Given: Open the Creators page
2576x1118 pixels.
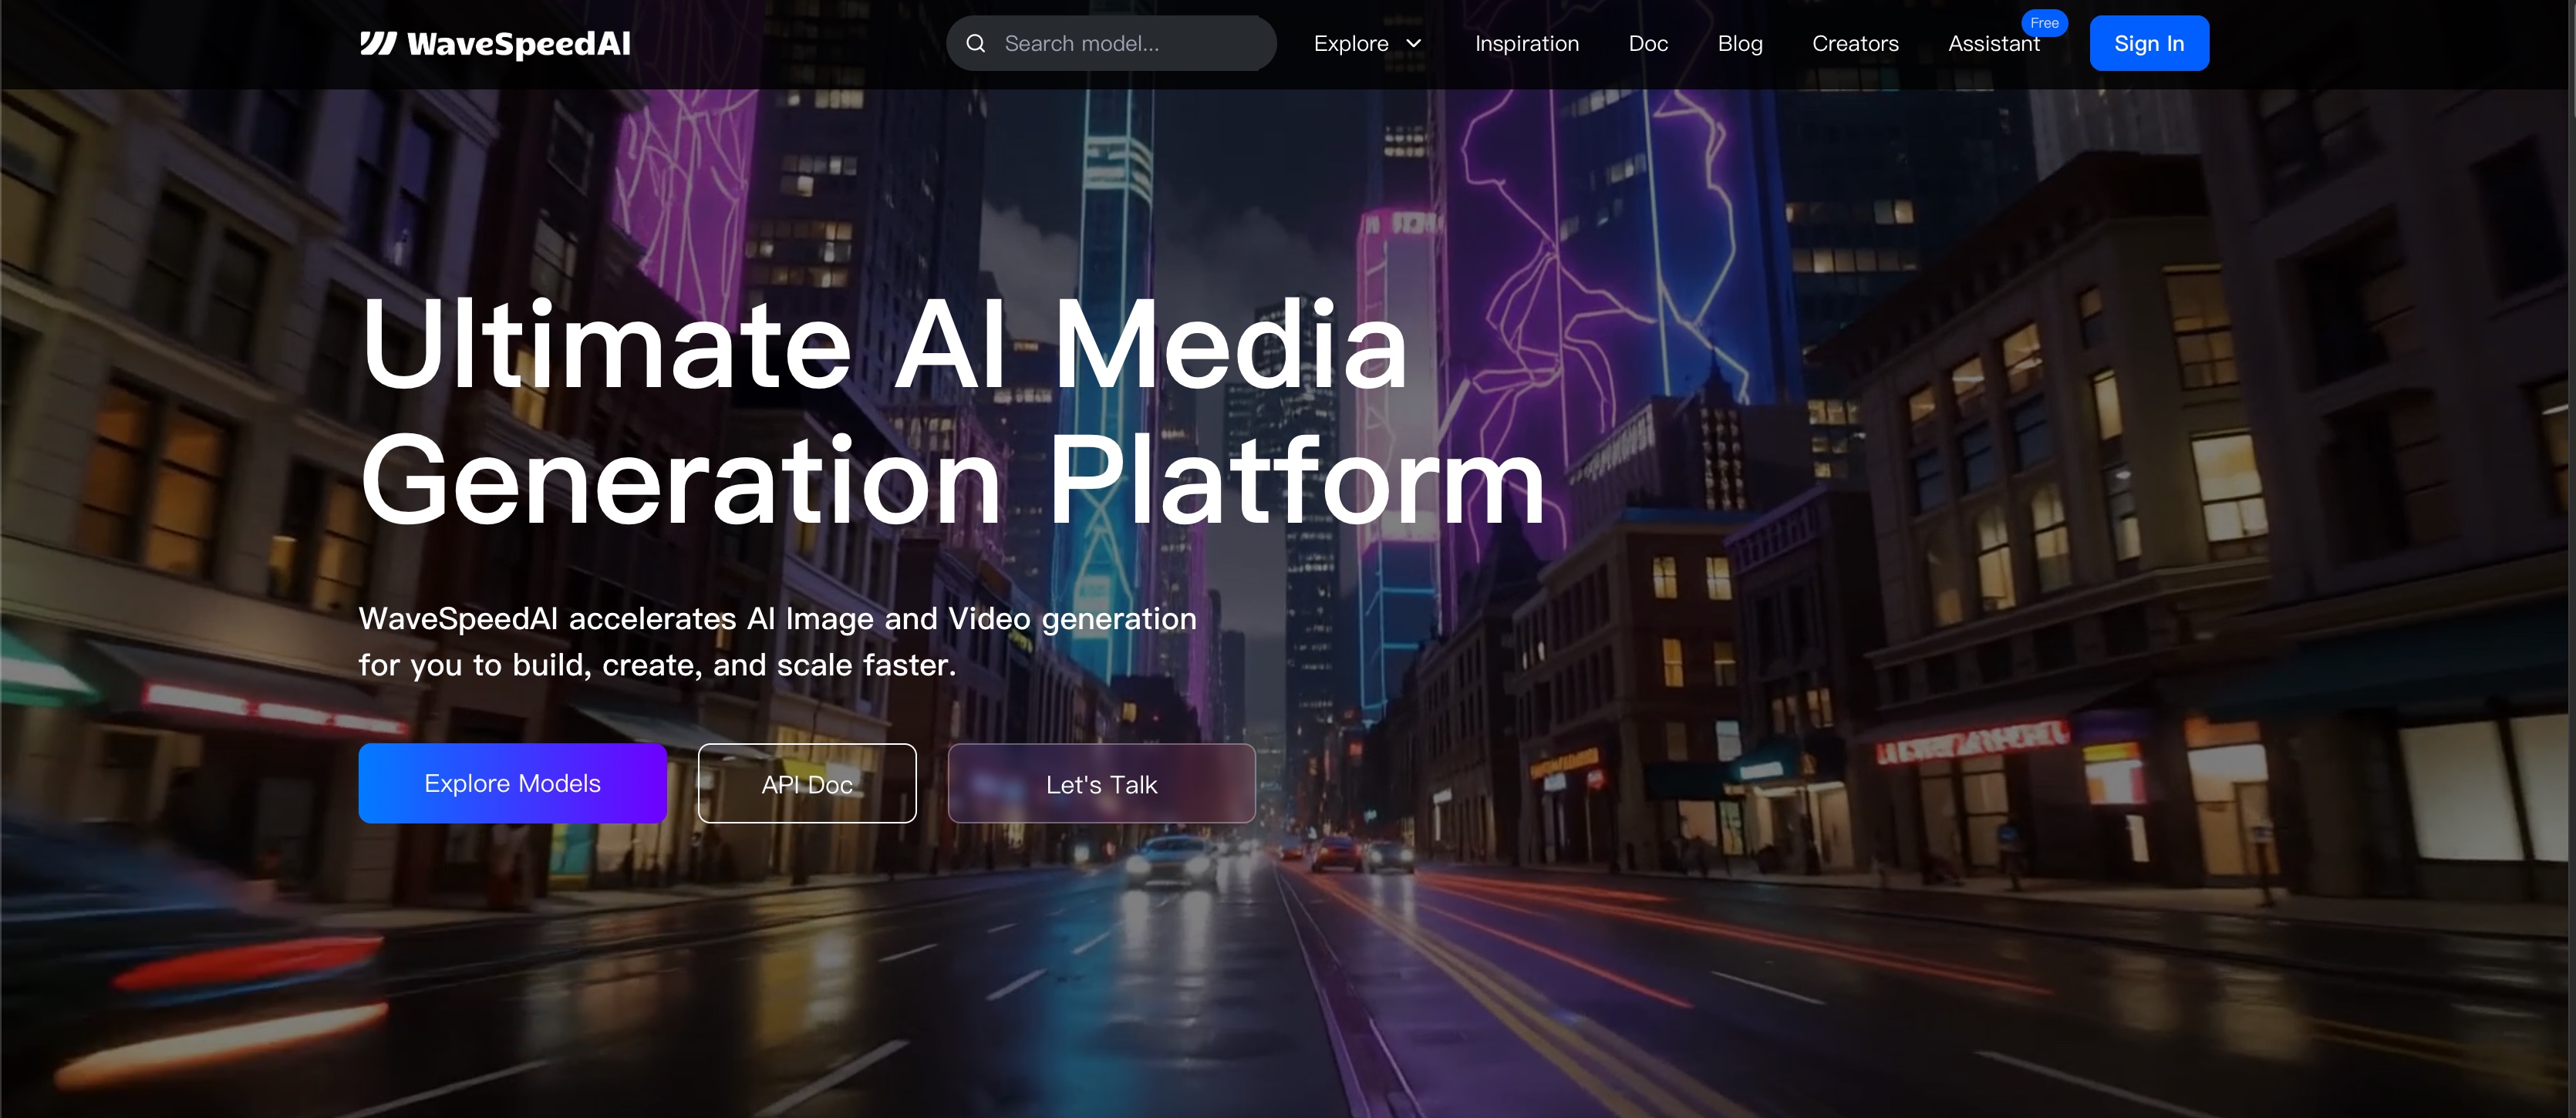Looking at the screenshot, I should point(1855,44).
